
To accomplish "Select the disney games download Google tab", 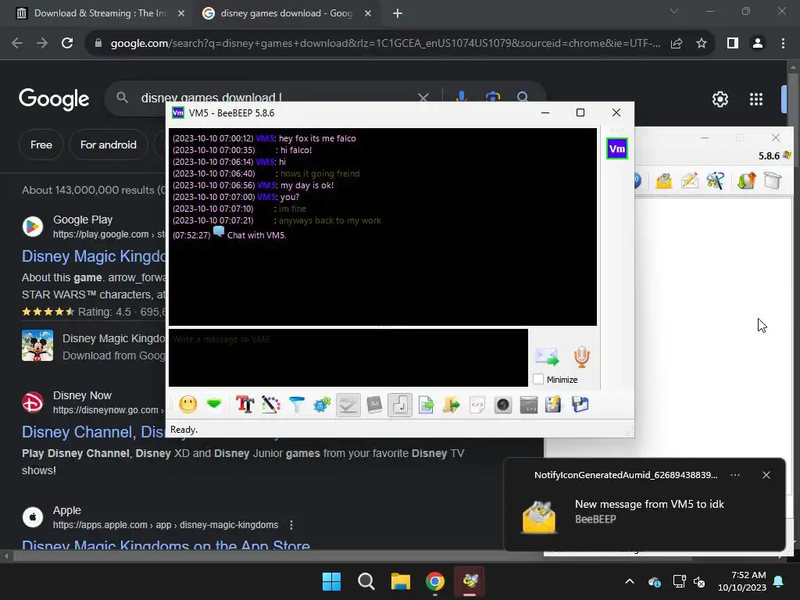I will pyautogui.click(x=286, y=13).
